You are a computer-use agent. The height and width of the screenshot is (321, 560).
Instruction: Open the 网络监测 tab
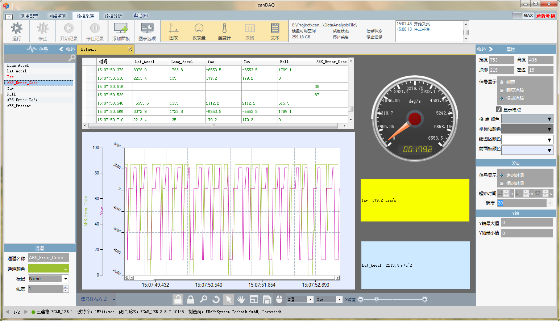coord(57,16)
